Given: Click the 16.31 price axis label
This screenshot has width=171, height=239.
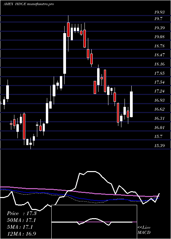Looking at the screenshot, I should (x=159, y=118).
